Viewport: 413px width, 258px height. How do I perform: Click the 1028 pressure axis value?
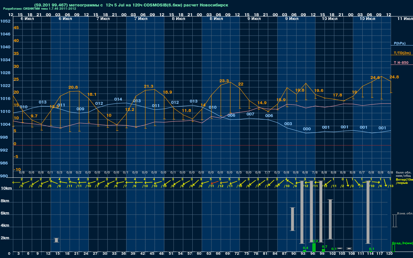(x=5, y=73)
